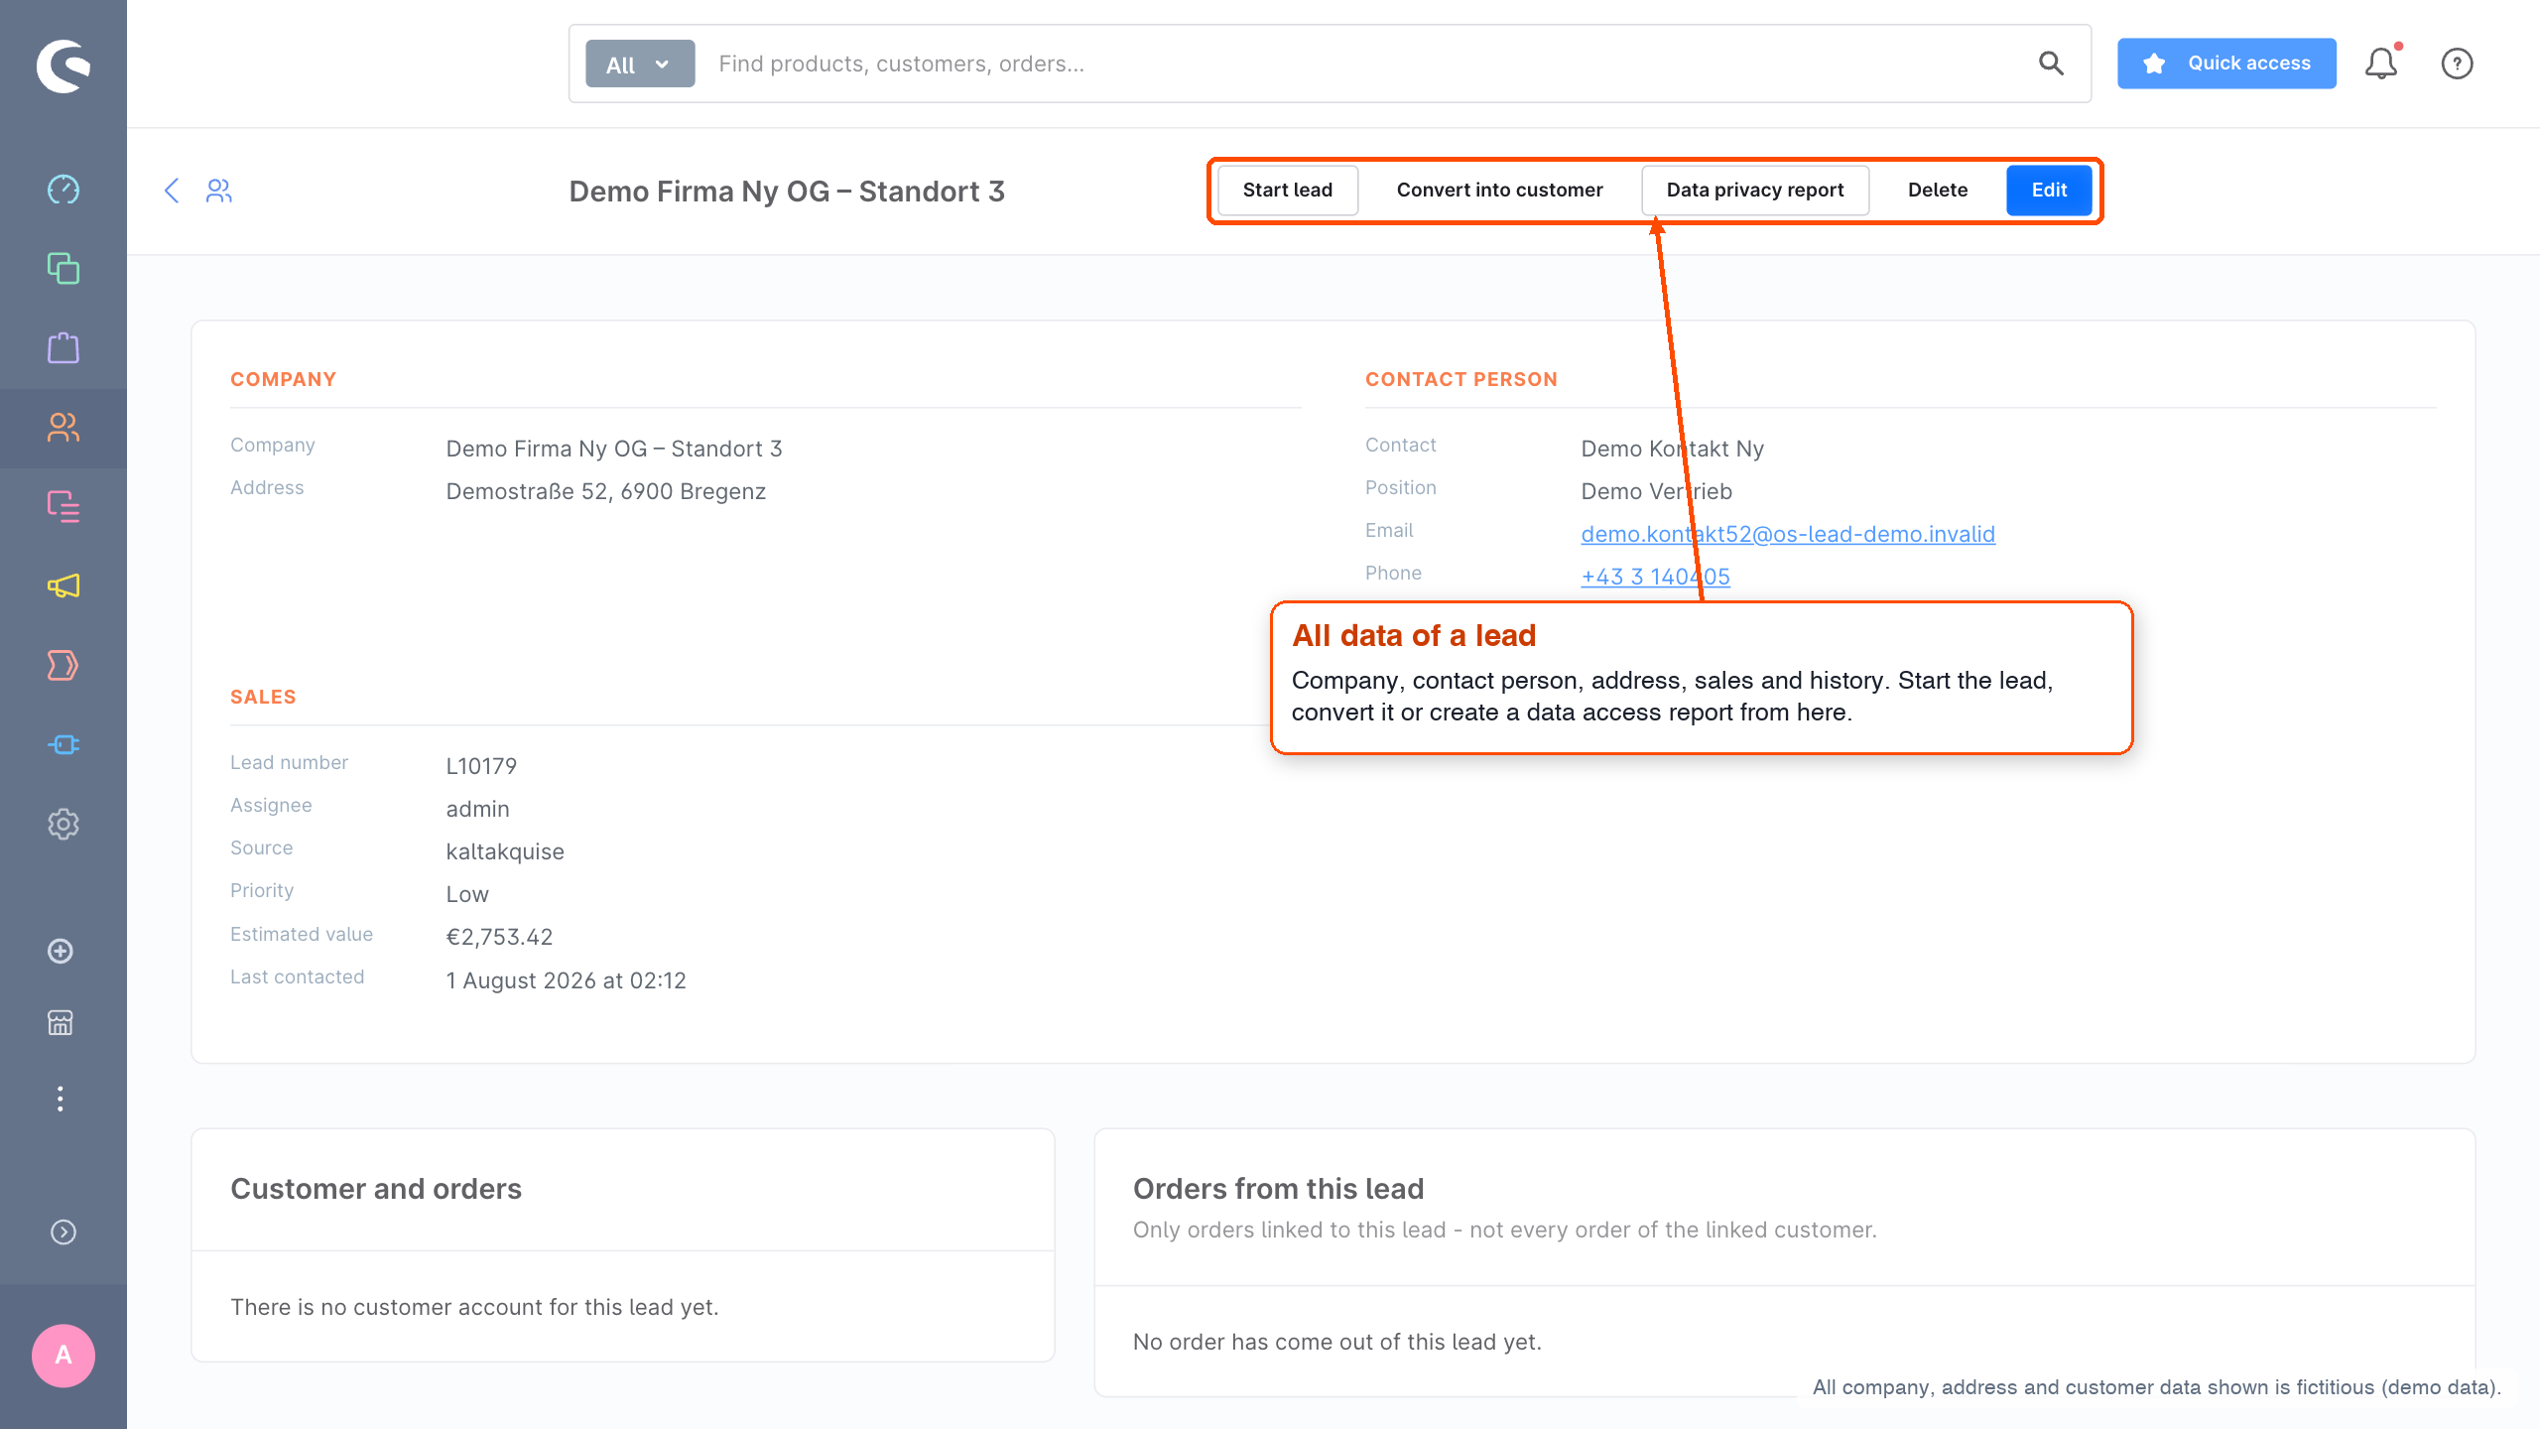
Task: Select lead number text 'L10179'
Action: click(x=481, y=766)
